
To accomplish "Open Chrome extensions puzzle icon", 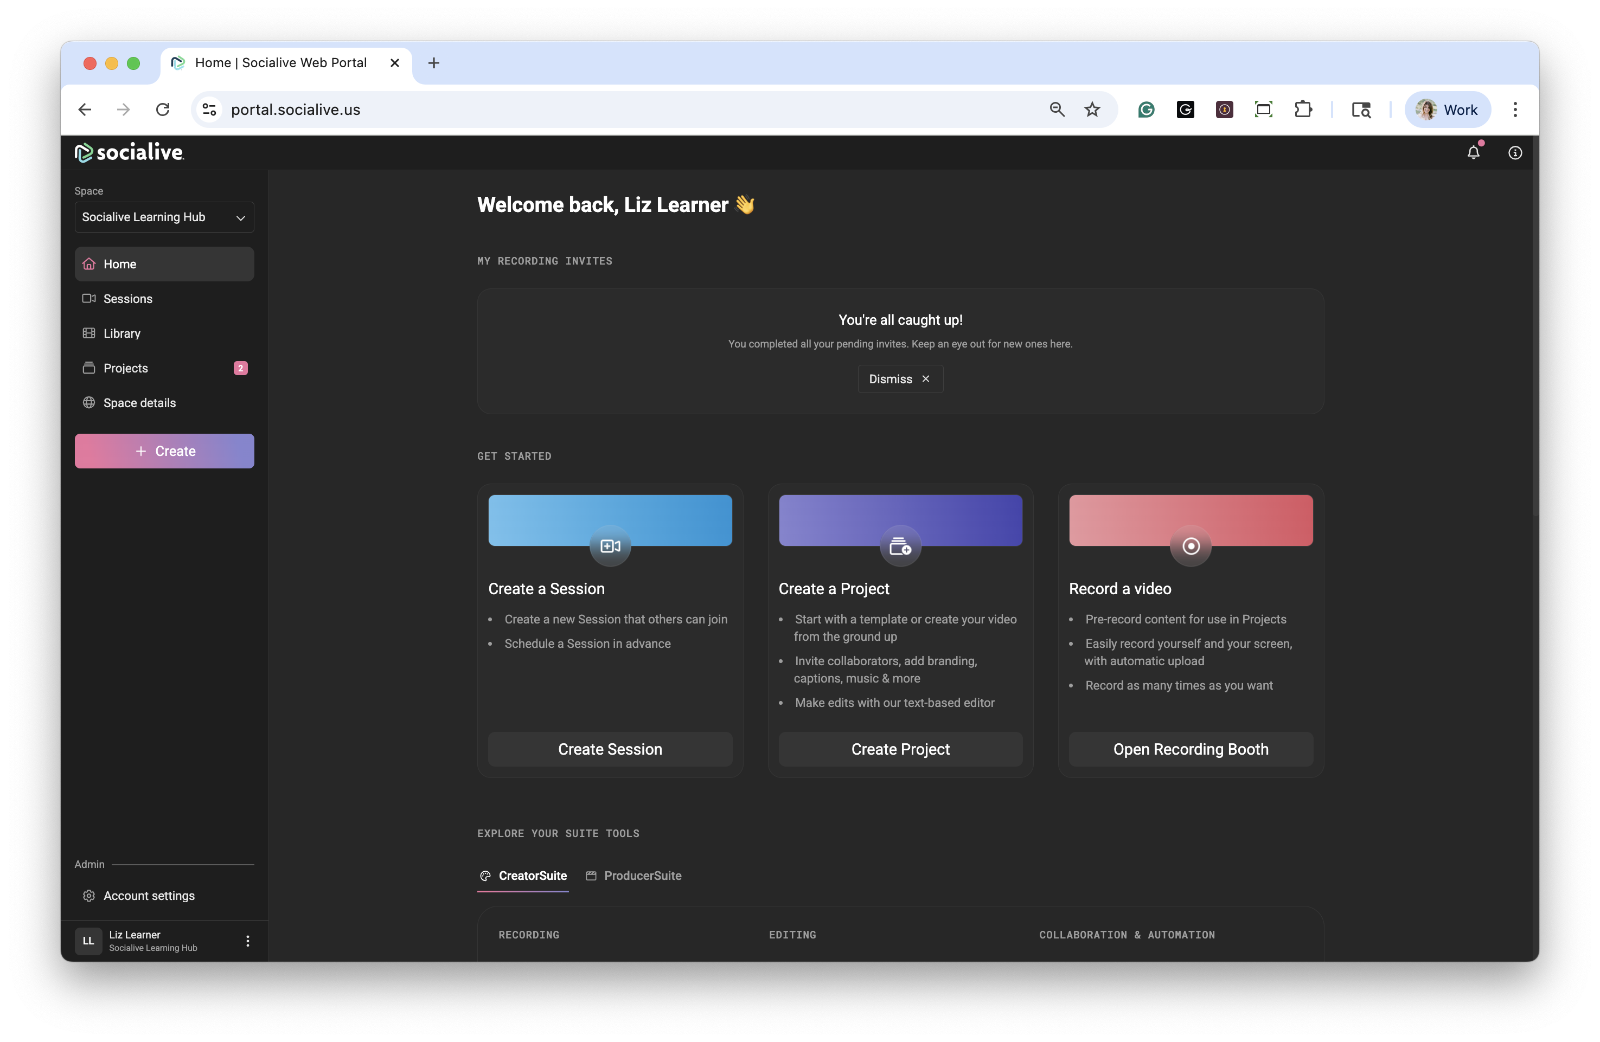I will [1303, 110].
